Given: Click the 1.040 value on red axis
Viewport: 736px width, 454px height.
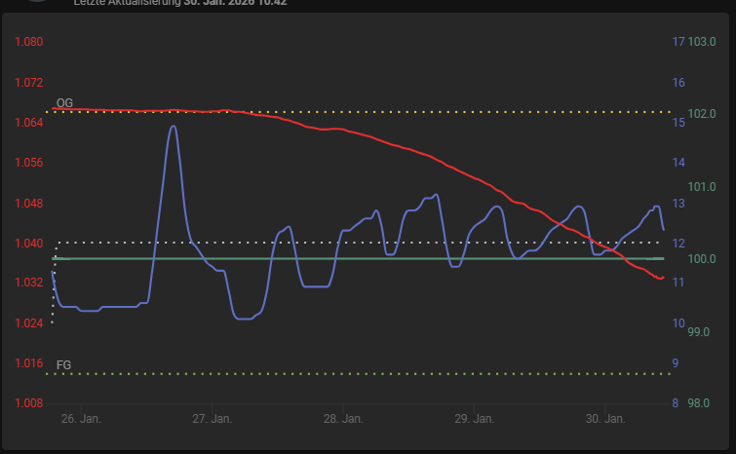Looking at the screenshot, I should pyautogui.click(x=28, y=243).
